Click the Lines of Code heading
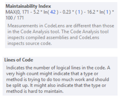Image resolution: width=122 pixels, height=99 pixels. point(19,60)
